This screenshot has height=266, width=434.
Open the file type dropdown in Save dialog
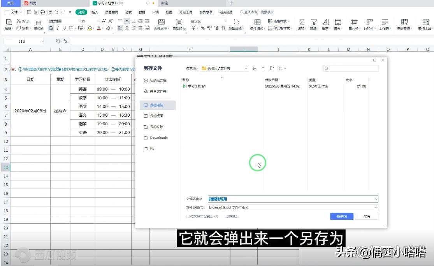pos(375,207)
